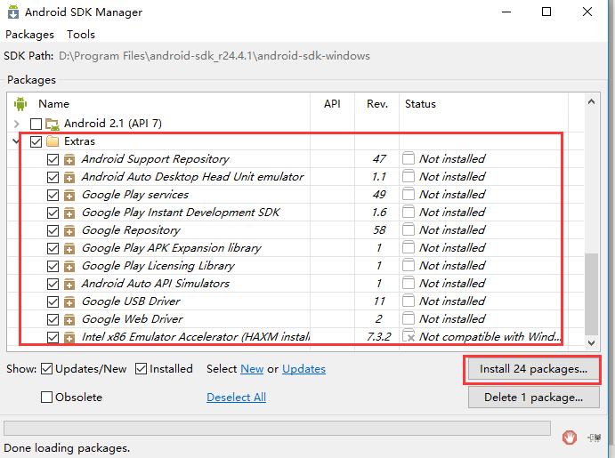
Task: Toggle the Updates/New show checkbox
Action: point(46,369)
